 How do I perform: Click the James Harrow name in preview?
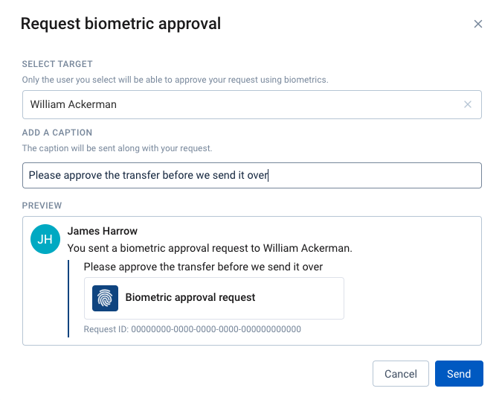[103, 231]
